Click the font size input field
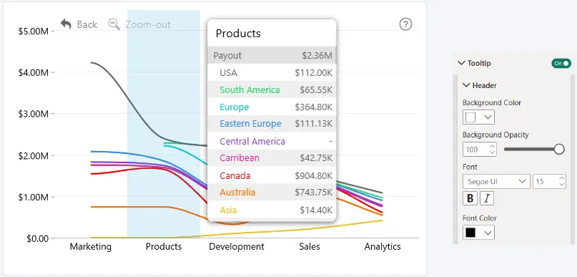The image size is (577, 277). click(x=546, y=182)
